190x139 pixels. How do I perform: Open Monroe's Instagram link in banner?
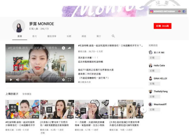(164, 11)
